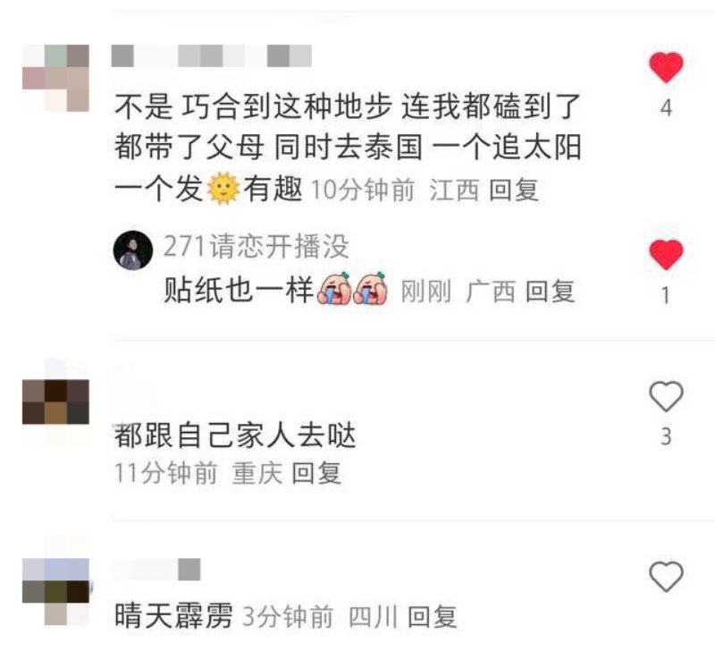Screen dimensions: 715x651
Task: Tap the second crying sticker emoji
Action: [x=371, y=289]
